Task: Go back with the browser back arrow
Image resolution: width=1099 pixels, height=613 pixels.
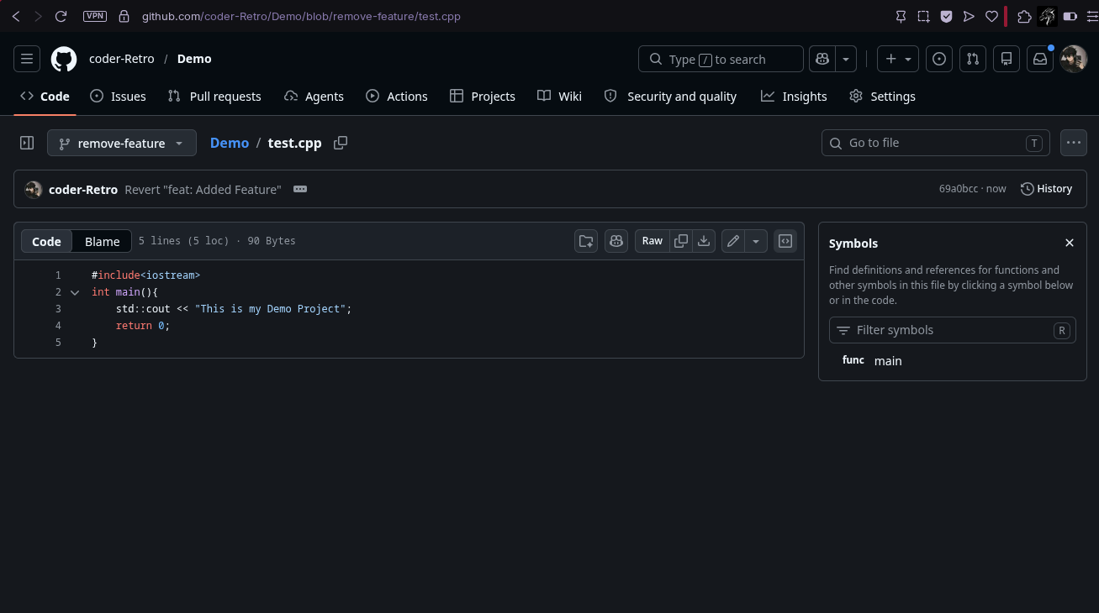Action: [x=16, y=16]
